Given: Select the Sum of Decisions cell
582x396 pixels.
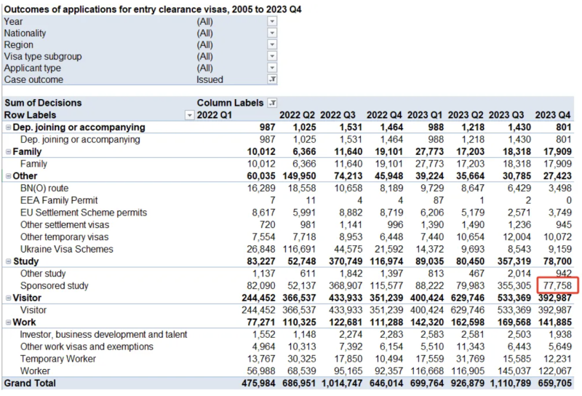Looking at the screenshot, I should click(43, 103).
